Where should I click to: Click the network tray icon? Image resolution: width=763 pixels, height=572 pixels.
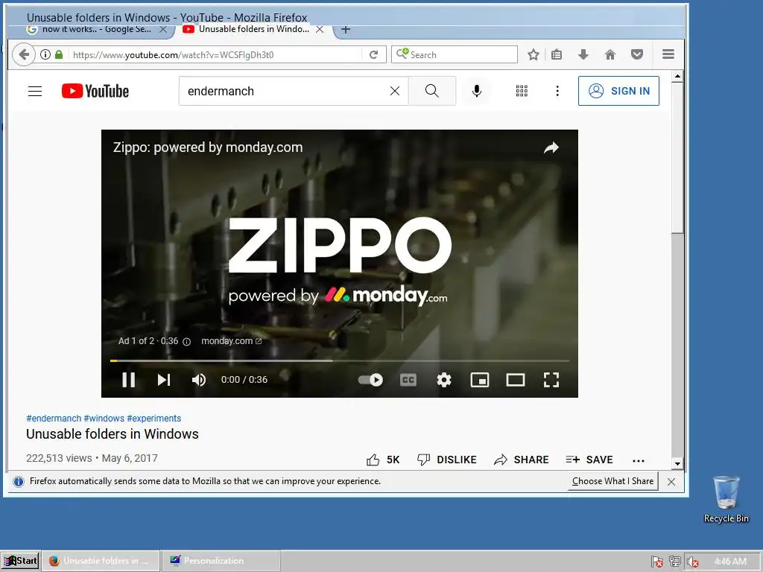[675, 562]
